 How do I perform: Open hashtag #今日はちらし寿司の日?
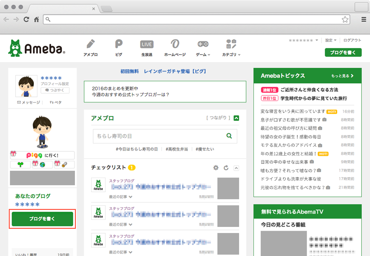coord(136,149)
